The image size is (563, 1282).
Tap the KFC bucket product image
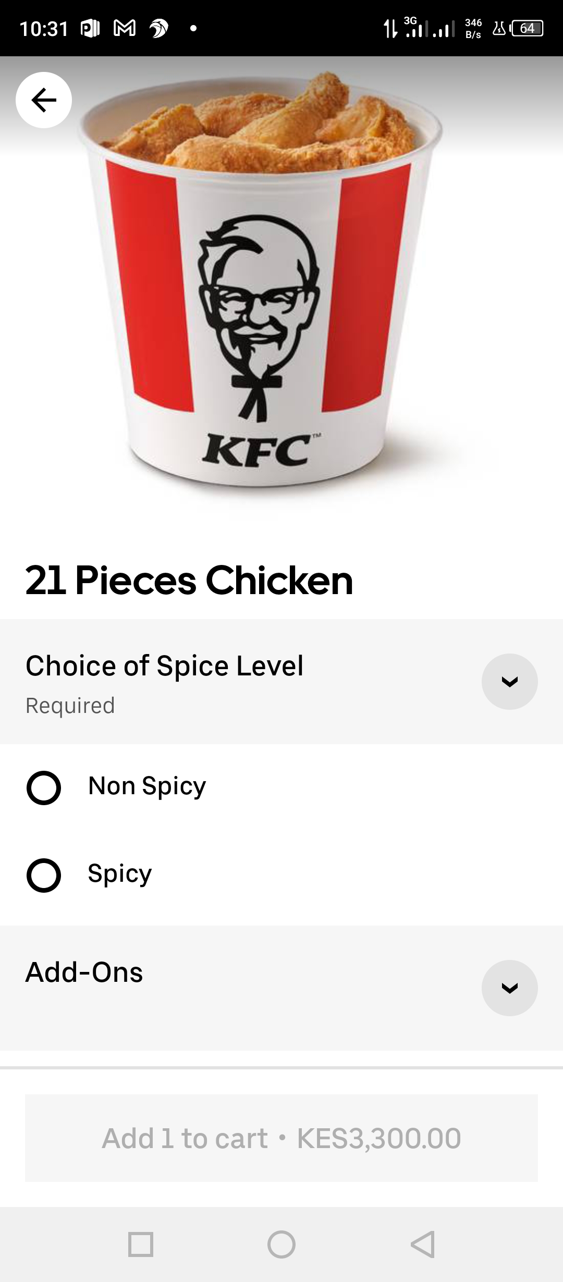point(261,292)
